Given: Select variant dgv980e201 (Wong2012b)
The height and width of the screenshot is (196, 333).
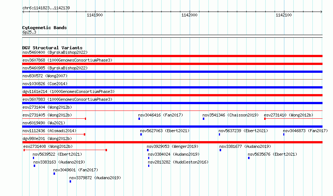Looking at the screenshot, I should (47, 139).
